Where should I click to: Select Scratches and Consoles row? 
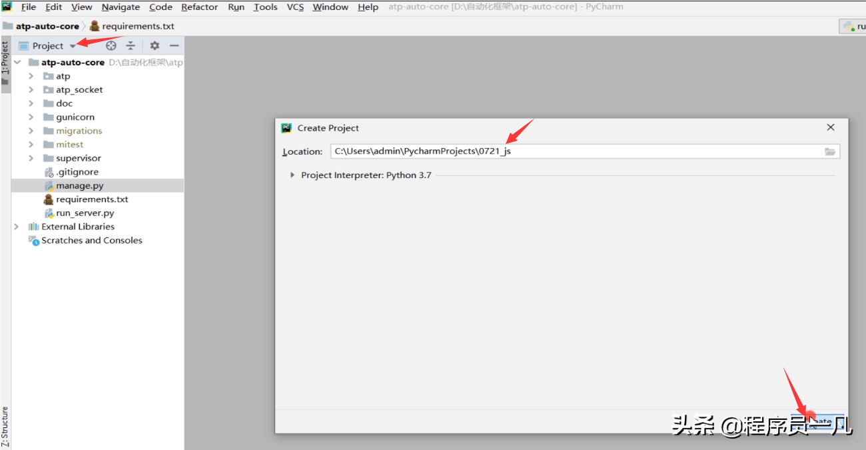point(92,241)
